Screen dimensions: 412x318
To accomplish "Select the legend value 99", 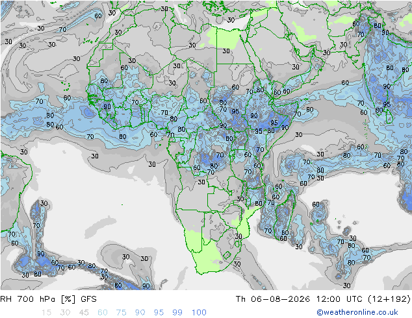I will pos(177,313).
